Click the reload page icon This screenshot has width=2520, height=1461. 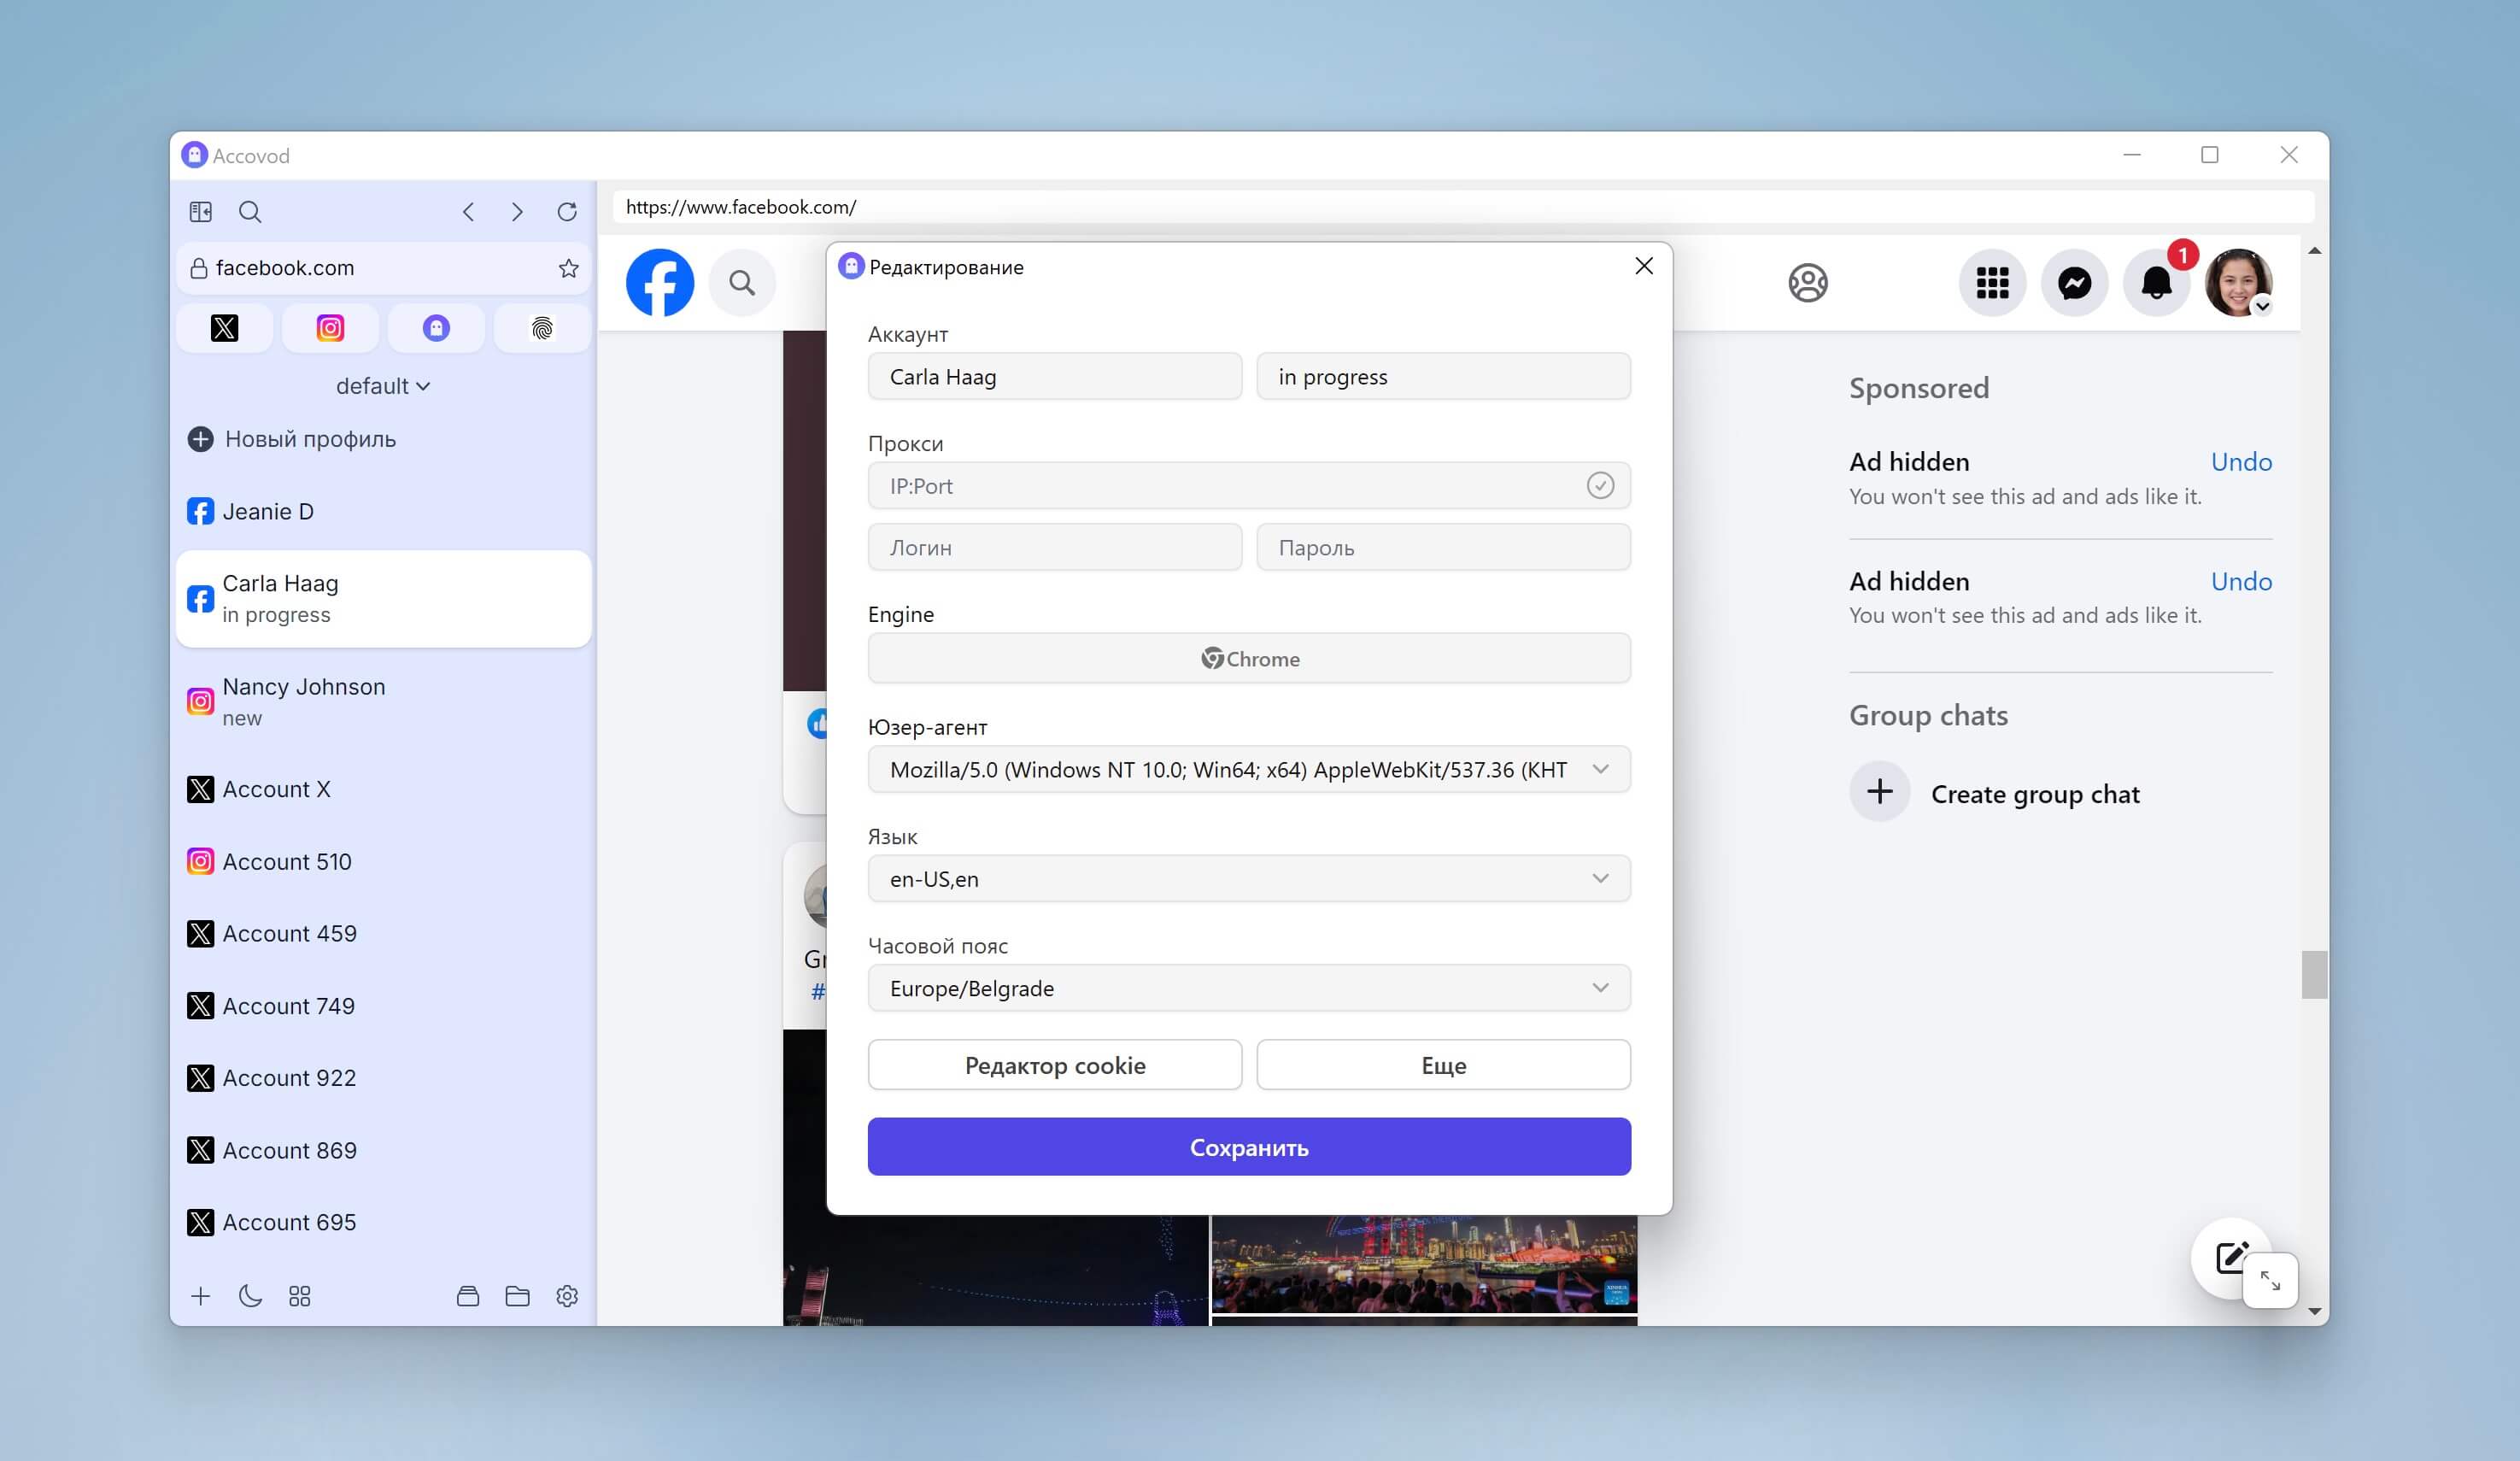pyautogui.click(x=567, y=212)
